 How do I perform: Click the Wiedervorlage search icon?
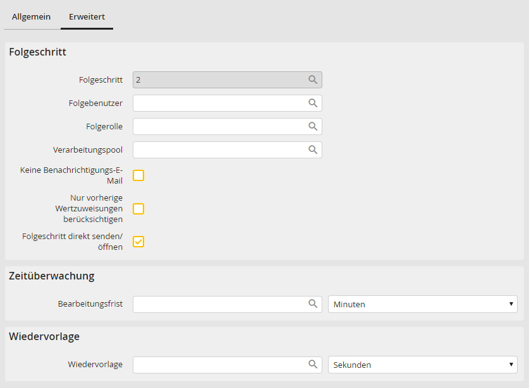tap(312, 365)
